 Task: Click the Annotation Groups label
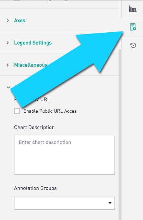pyautogui.click(x=36, y=188)
